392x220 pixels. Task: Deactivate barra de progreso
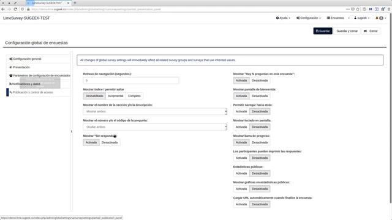click(260, 142)
